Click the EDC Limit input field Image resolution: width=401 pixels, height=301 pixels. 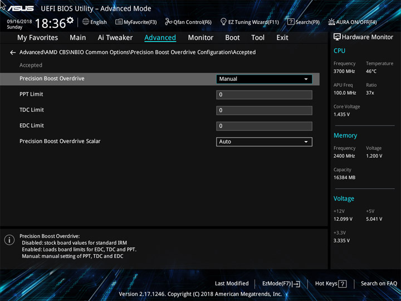click(x=264, y=126)
